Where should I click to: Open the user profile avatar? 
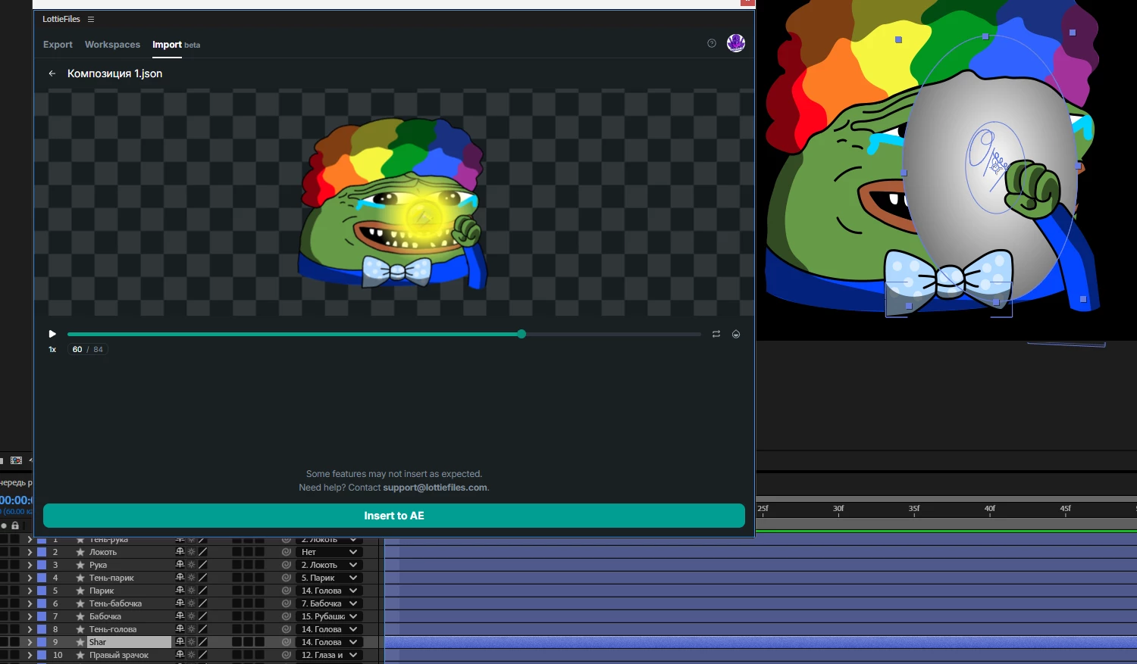coord(735,43)
